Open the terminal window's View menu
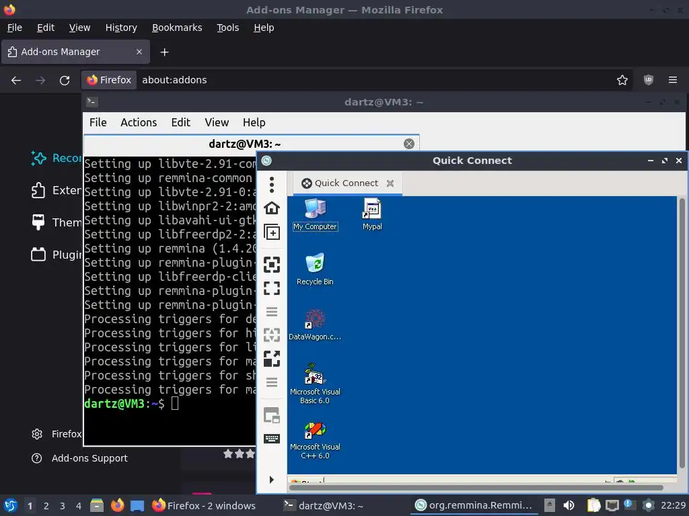The image size is (689, 516). coord(217,122)
